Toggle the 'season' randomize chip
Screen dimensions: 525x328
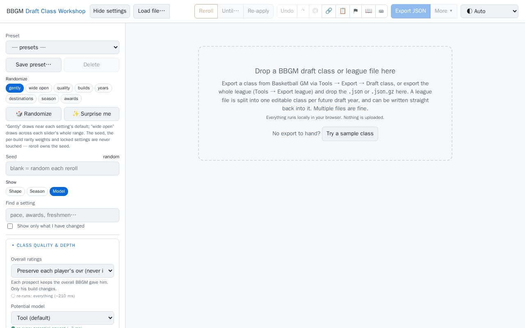tap(48, 99)
